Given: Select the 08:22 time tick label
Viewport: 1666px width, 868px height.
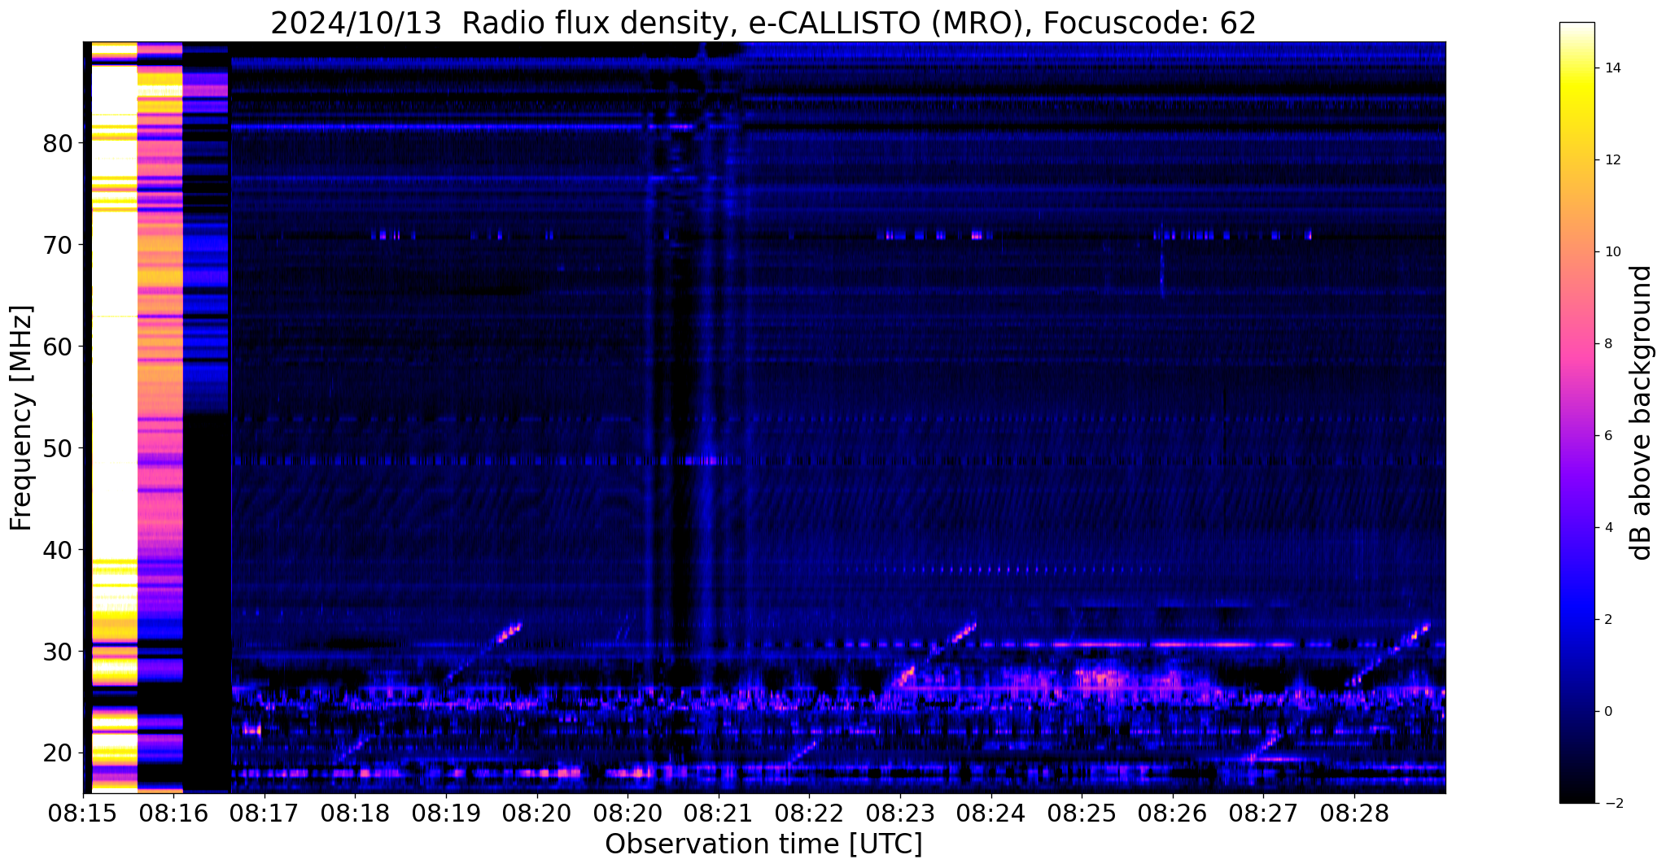Looking at the screenshot, I should [809, 812].
